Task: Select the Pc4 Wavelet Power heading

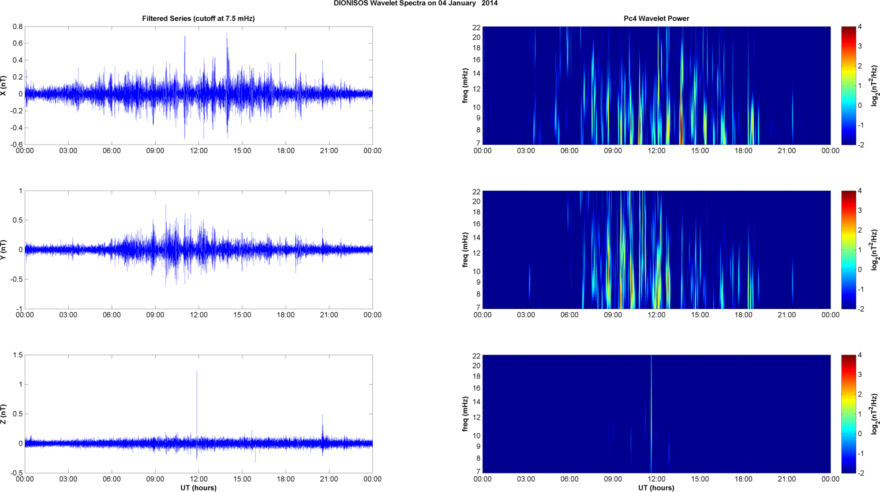Action: 656,18
